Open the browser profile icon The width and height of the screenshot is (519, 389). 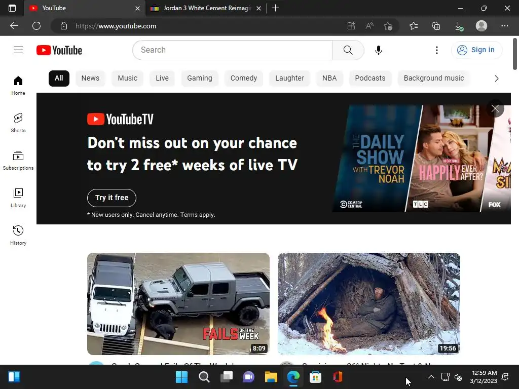(x=481, y=26)
